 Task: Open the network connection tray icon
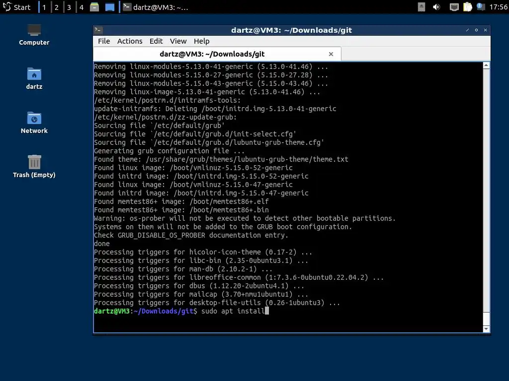(454, 7)
